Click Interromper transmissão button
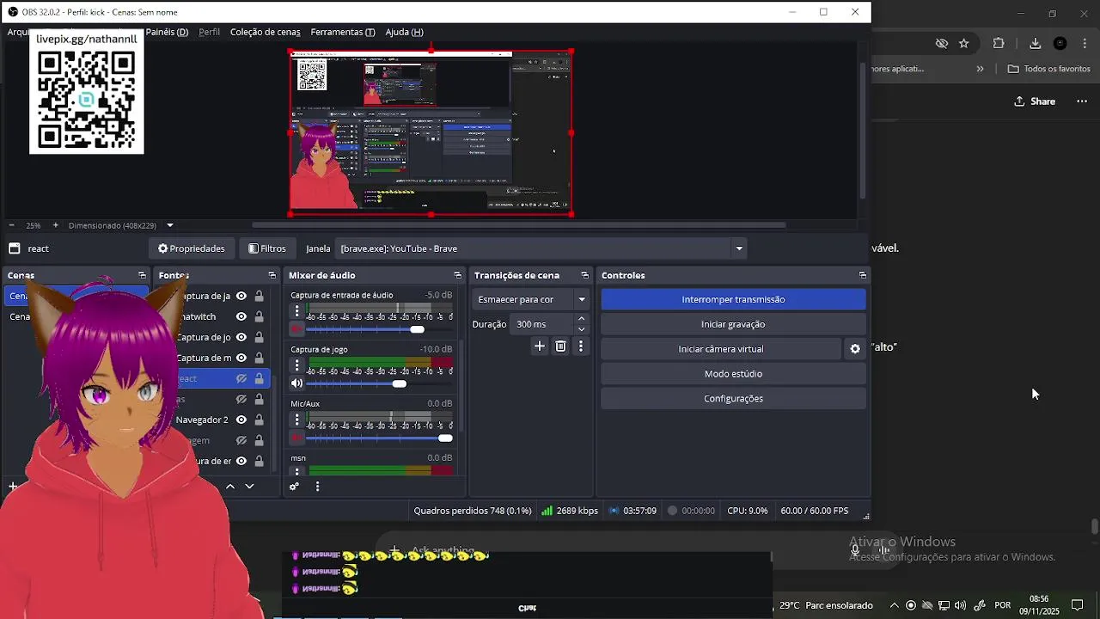Screen dimensions: 1100x619 pos(733,299)
